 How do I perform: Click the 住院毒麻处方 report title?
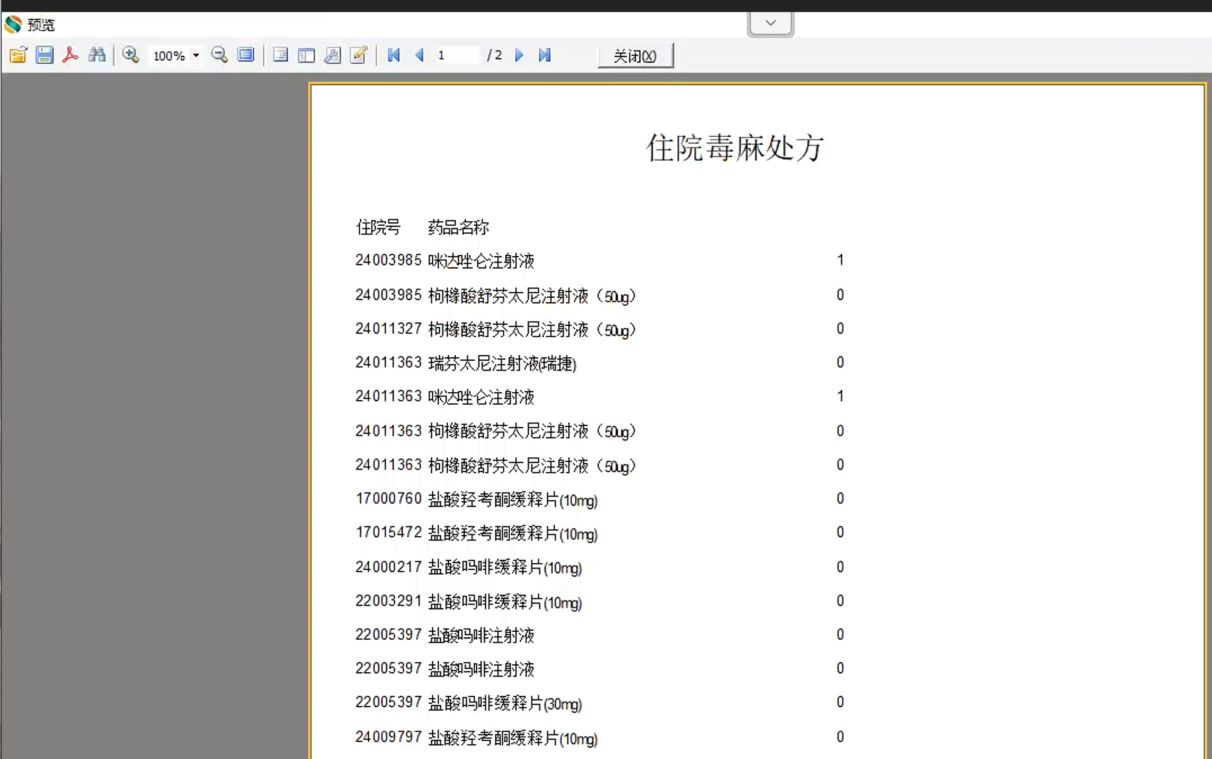pos(735,148)
